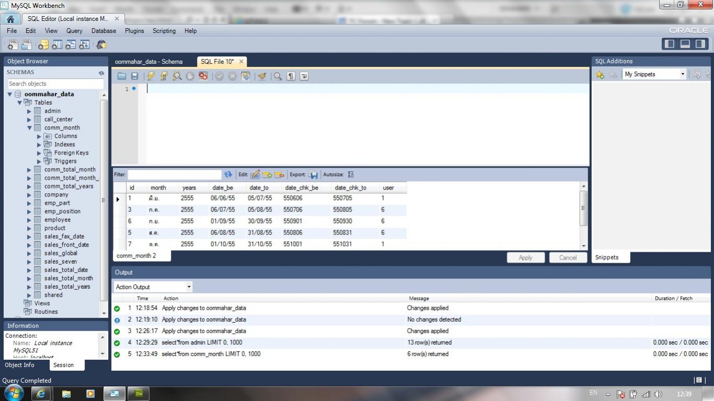Open the Query menu
Image resolution: width=714 pixels, height=401 pixels.
(x=74, y=31)
